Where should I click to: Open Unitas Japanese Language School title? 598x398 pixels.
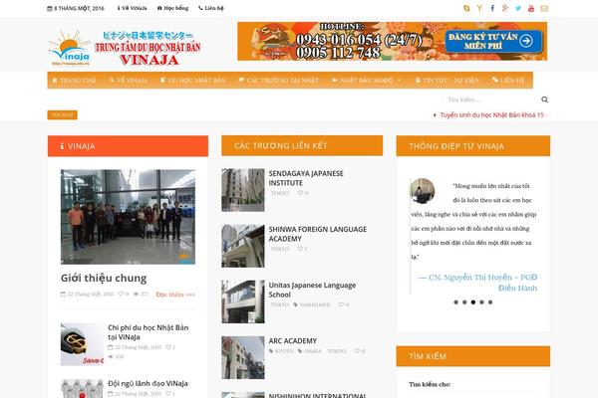tap(312, 290)
